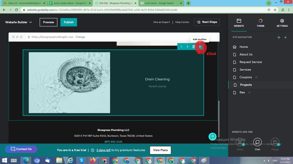Switch to the Settings tab
Viewport: 293px width, 164px height.
click(282, 23)
